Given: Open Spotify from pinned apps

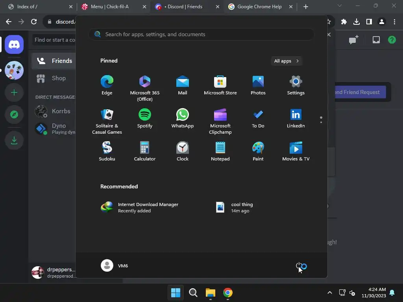Looking at the screenshot, I should [145, 118].
